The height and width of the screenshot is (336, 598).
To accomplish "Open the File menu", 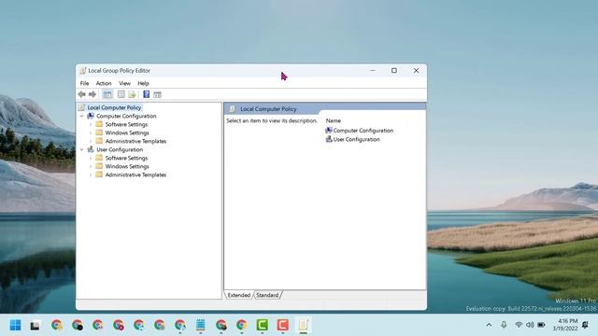I will 85,83.
